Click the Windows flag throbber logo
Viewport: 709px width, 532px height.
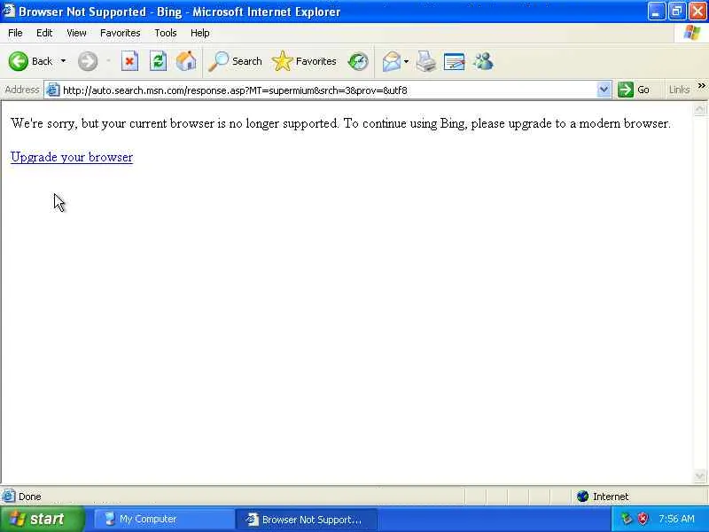tap(691, 33)
